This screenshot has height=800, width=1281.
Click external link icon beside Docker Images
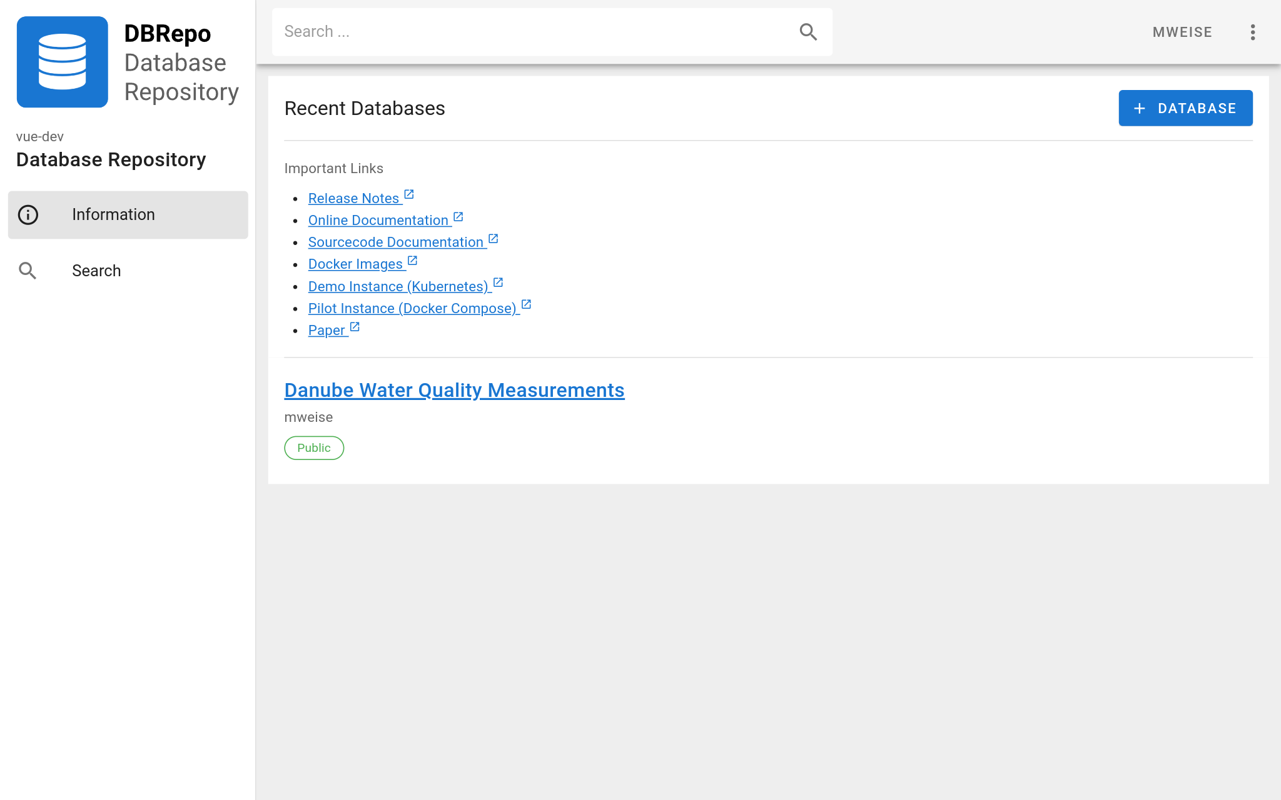tap(412, 260)
